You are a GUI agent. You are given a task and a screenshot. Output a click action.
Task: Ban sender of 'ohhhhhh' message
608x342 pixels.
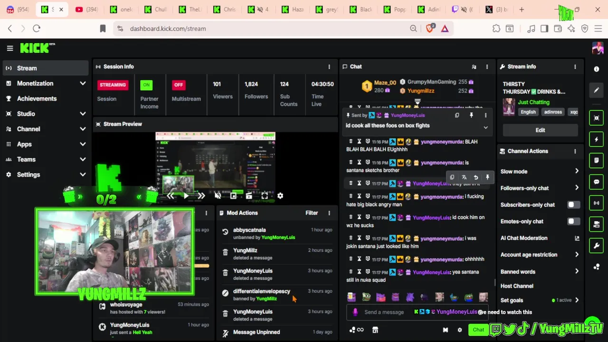367,259
